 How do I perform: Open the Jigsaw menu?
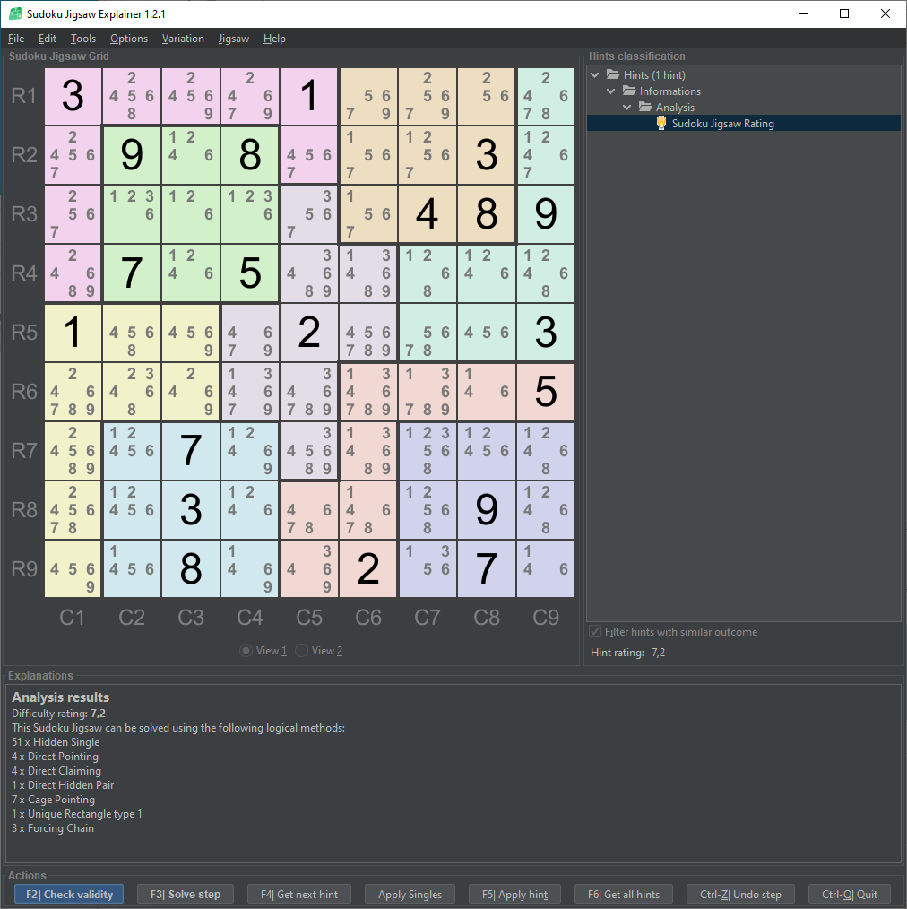pyautogui.click(x=234, y=39)
